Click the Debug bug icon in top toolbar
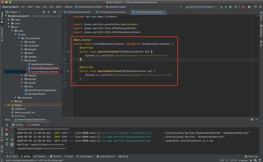 [226, 7]
